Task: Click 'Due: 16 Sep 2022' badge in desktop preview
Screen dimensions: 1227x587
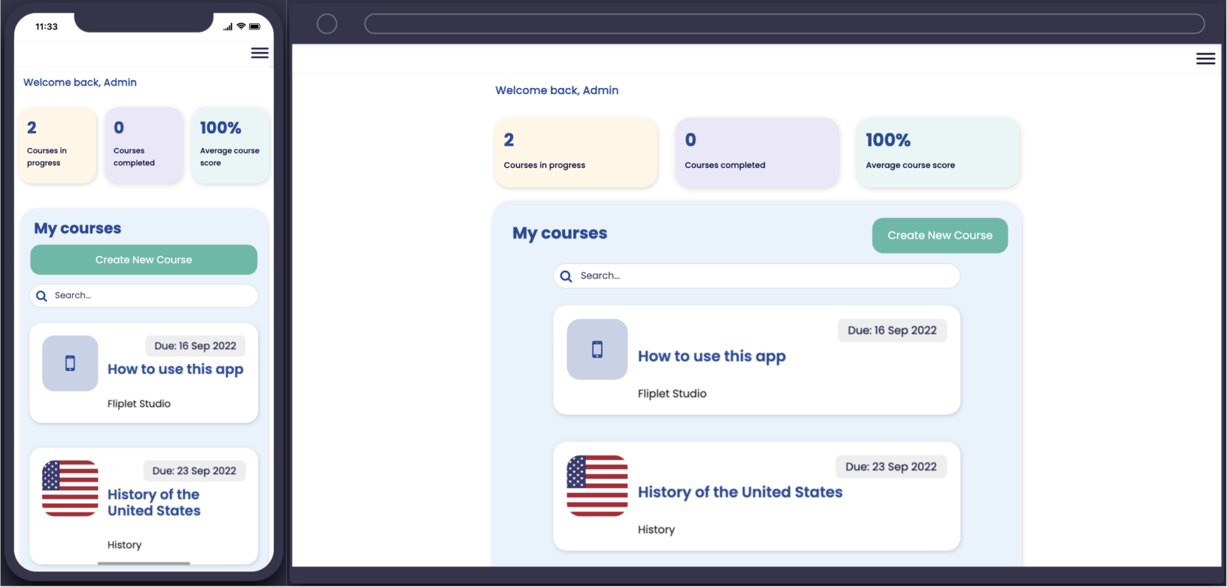Action: coord(892,330)
